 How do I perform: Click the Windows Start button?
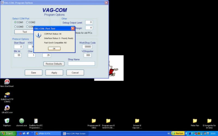pos(8,134)
